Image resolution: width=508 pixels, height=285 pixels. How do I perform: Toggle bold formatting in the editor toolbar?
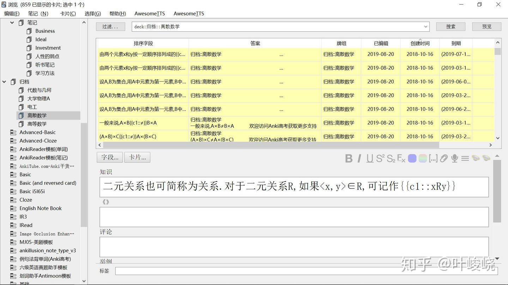[349, 159]
